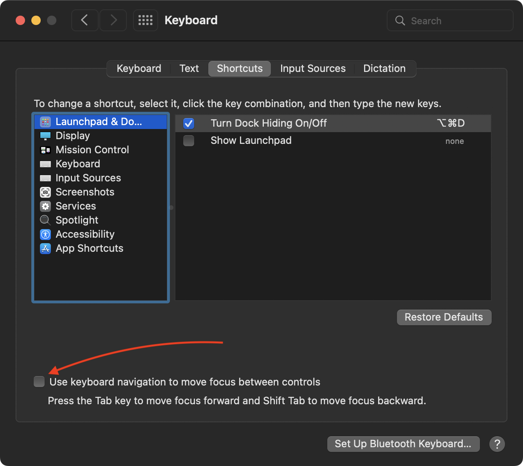Image resolution: width=523 pixels, height=466 pixels.
Task: Open help with the question mark button
Action: coord(497,444)
